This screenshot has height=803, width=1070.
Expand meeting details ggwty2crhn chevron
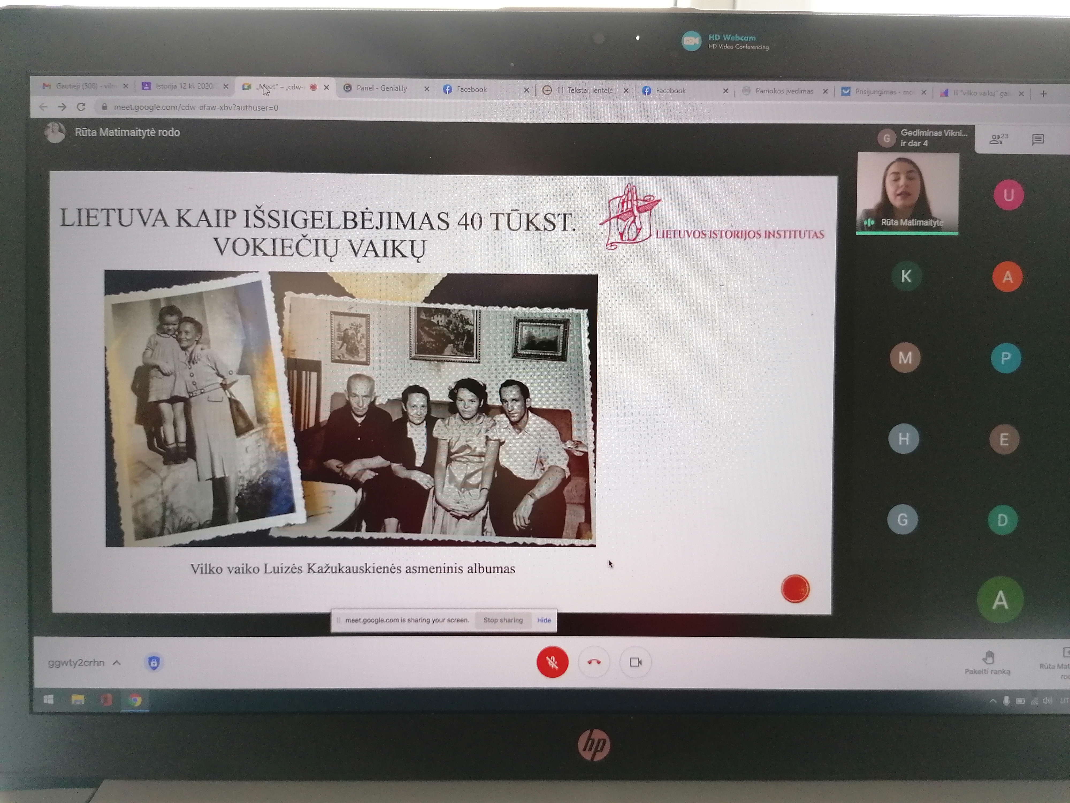tap(117, 663)
